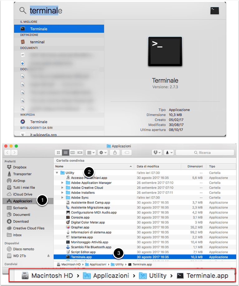The image size is (239, 286).
Task: Expand the Adobe Sync folder
Action: [62, 197]
